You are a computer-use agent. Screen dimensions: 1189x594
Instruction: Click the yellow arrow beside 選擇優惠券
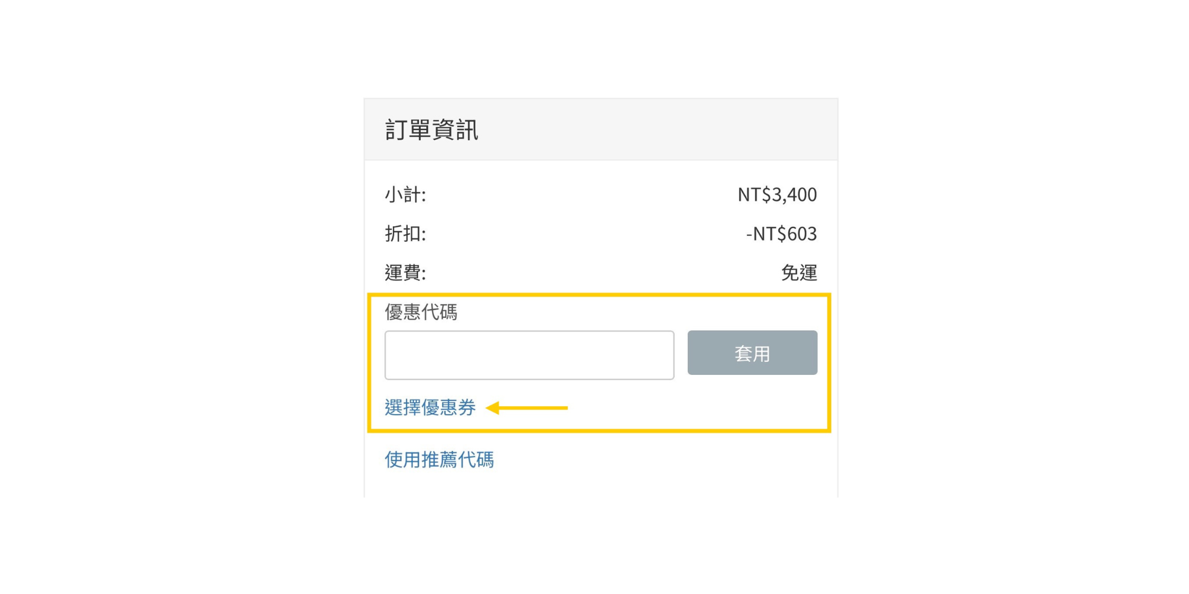tap(529, 408)
